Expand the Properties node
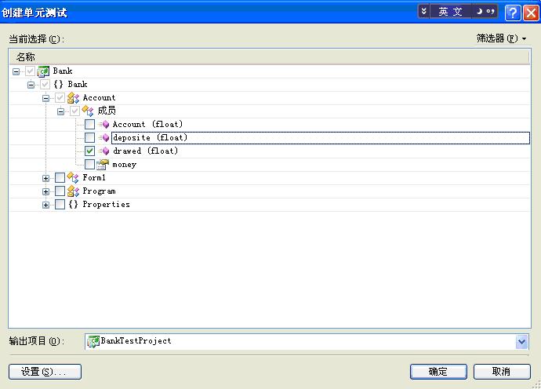 tap(45, 205)
